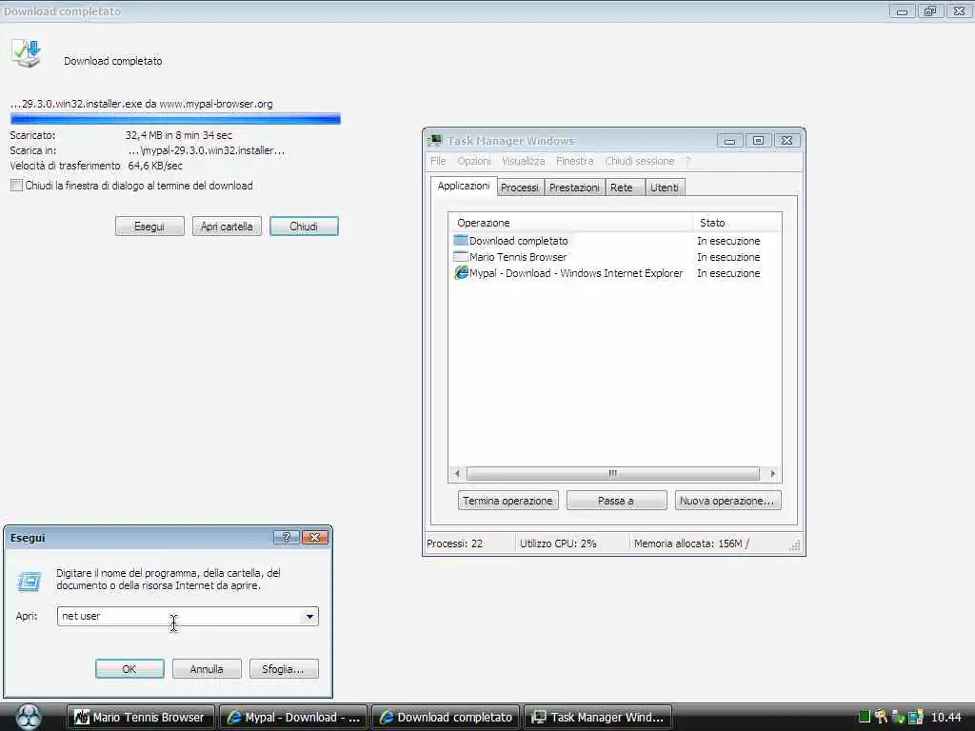The height and width of the screenshot is (731, 975).
Task: Click the Task Manager title bar icon
Action: 435,141
